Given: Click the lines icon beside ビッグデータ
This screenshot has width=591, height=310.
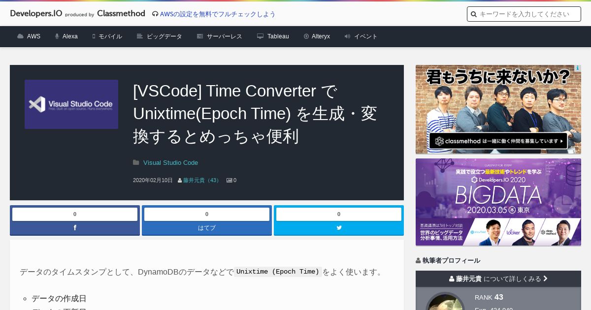Looking at the screenshot, I should click(140, 36).
